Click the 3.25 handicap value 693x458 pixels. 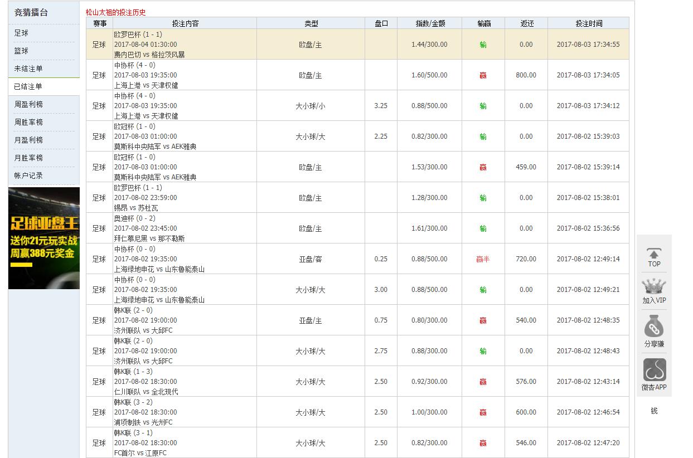(381, 106)
